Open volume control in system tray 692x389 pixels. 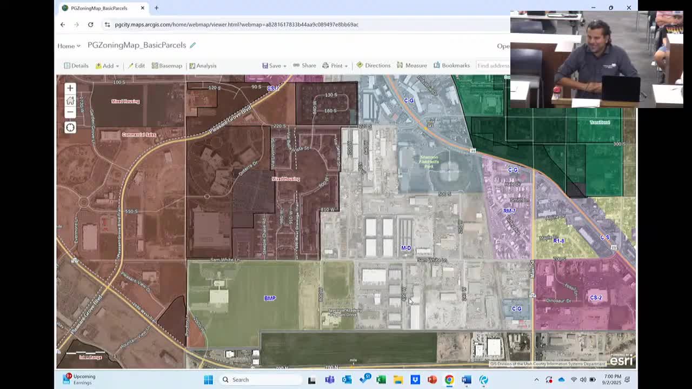point(583,380)
